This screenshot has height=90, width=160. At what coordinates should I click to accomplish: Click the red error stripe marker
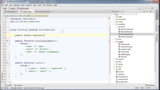click(x=109, y=41)
